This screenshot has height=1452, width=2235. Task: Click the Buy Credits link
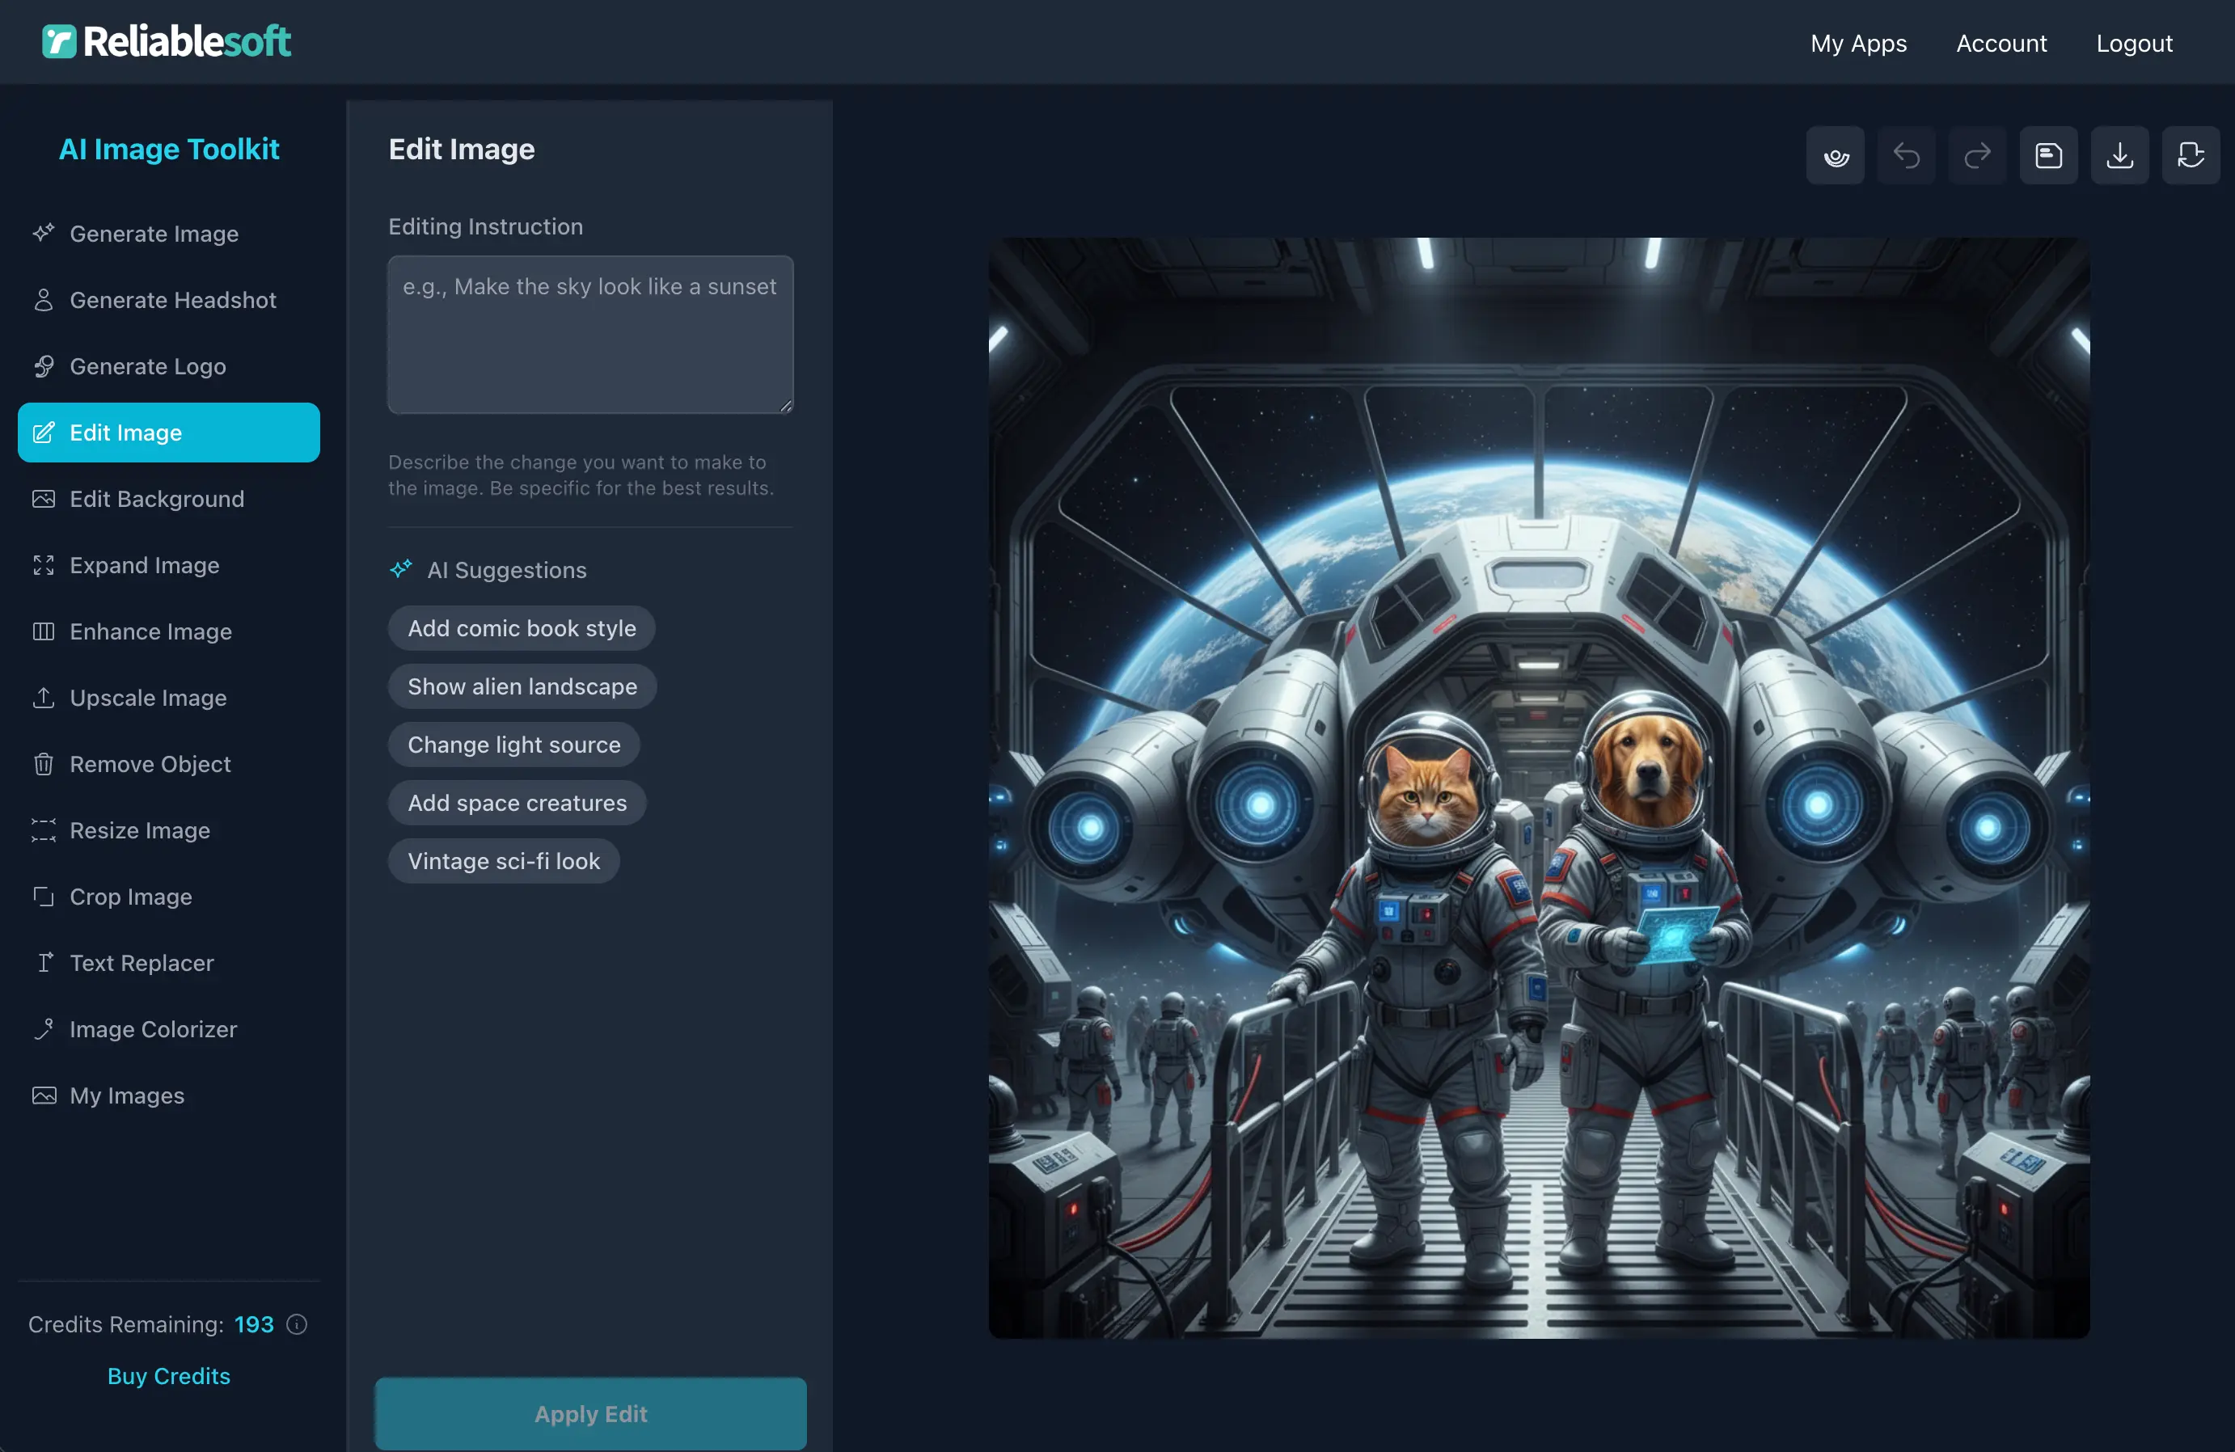tap(168, 1375)
